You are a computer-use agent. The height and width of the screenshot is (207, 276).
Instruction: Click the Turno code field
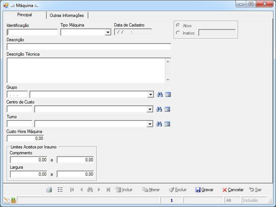tap(19, 124)
